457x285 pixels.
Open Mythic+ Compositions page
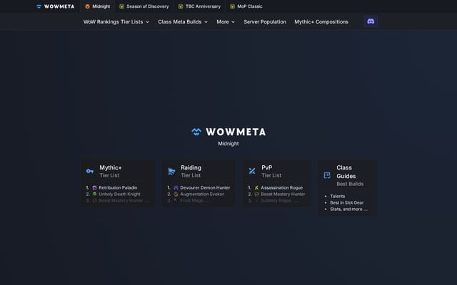(x=321, y=22)
